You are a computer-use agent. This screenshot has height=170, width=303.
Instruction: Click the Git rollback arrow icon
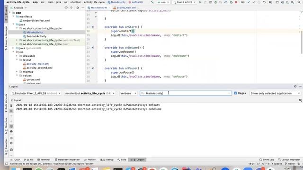pyautogui.click(x=264, y=2)
